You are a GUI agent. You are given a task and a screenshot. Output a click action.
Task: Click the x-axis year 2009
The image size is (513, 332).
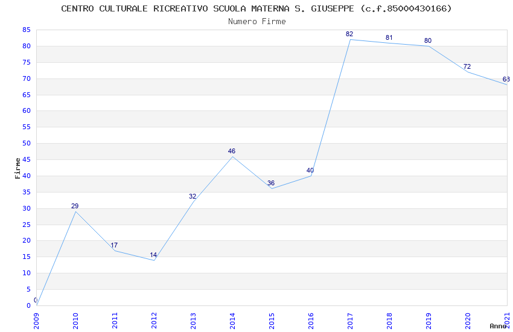[x=36, y=321]
